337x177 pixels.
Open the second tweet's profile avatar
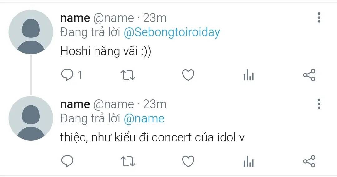click(31, 118)
